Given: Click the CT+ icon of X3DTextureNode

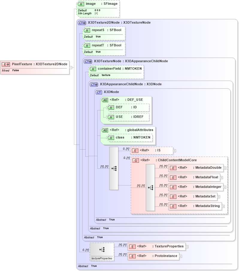Looking at the screenshot, I should pyautogui.click(x=88, y=61).
